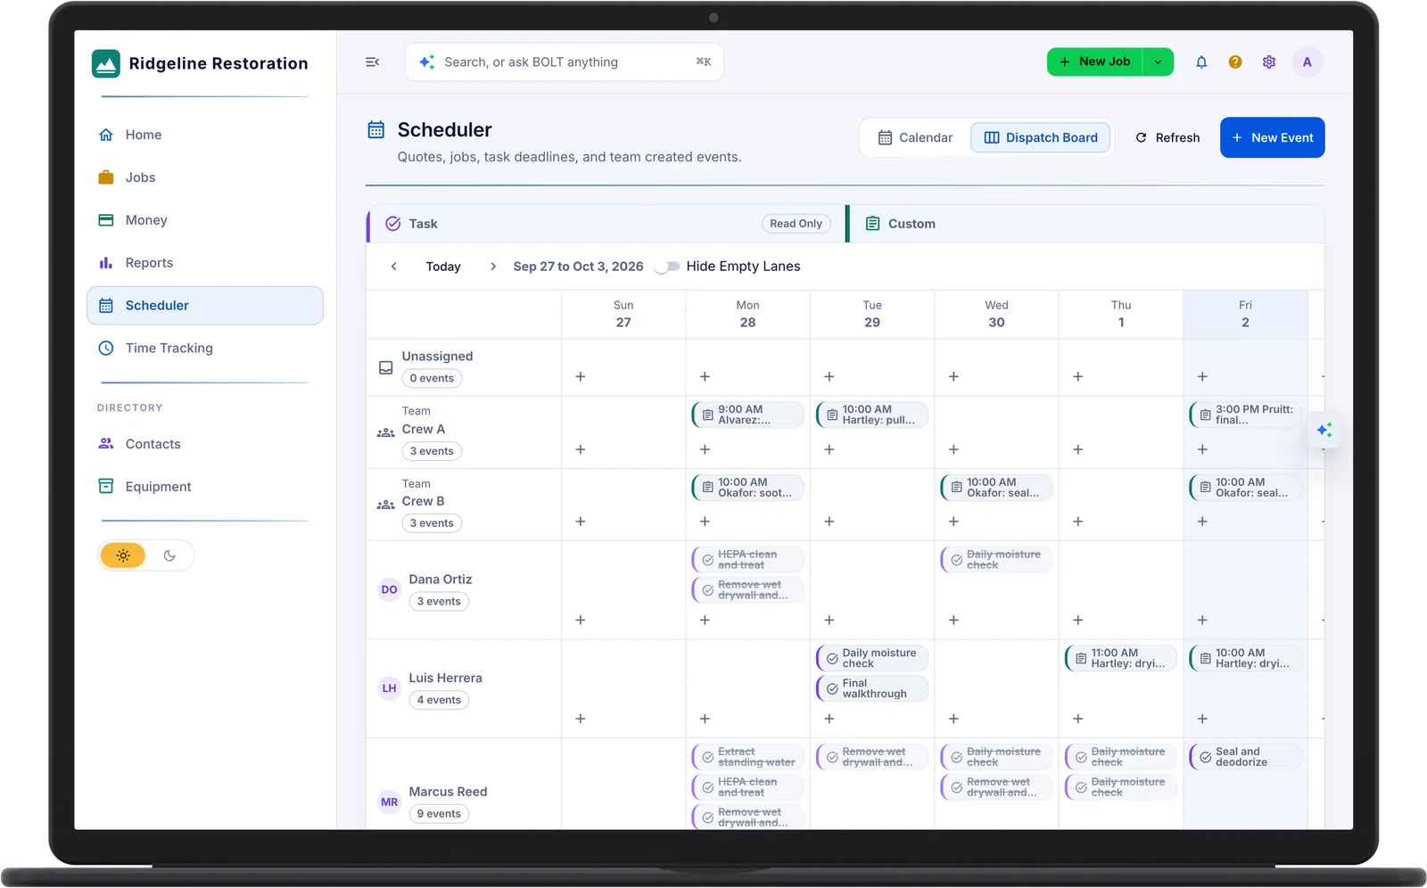Open the New Job dropdown arrow
Screen dimensions: 1427x888
click(1158, 62)
